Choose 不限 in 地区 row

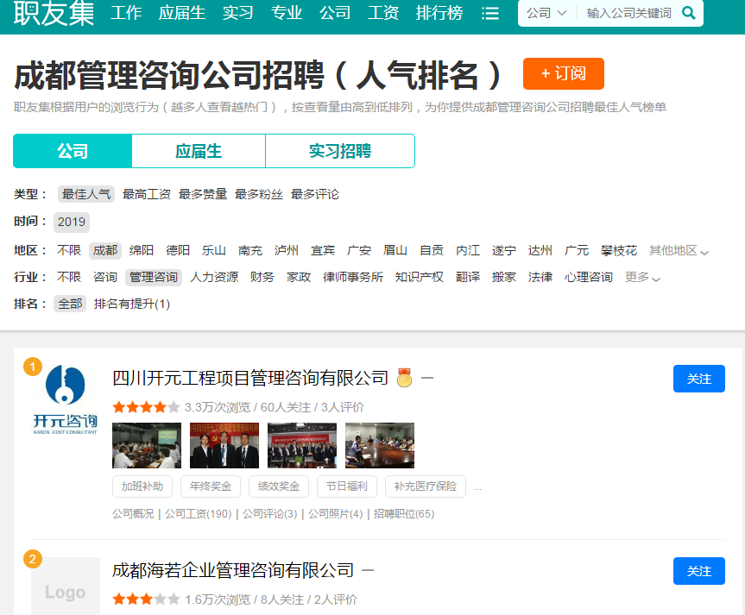pyautogui.click(x=69, y=251)
